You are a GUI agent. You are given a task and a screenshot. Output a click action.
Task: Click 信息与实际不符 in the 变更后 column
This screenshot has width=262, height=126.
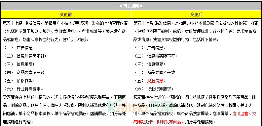(161, 56)
